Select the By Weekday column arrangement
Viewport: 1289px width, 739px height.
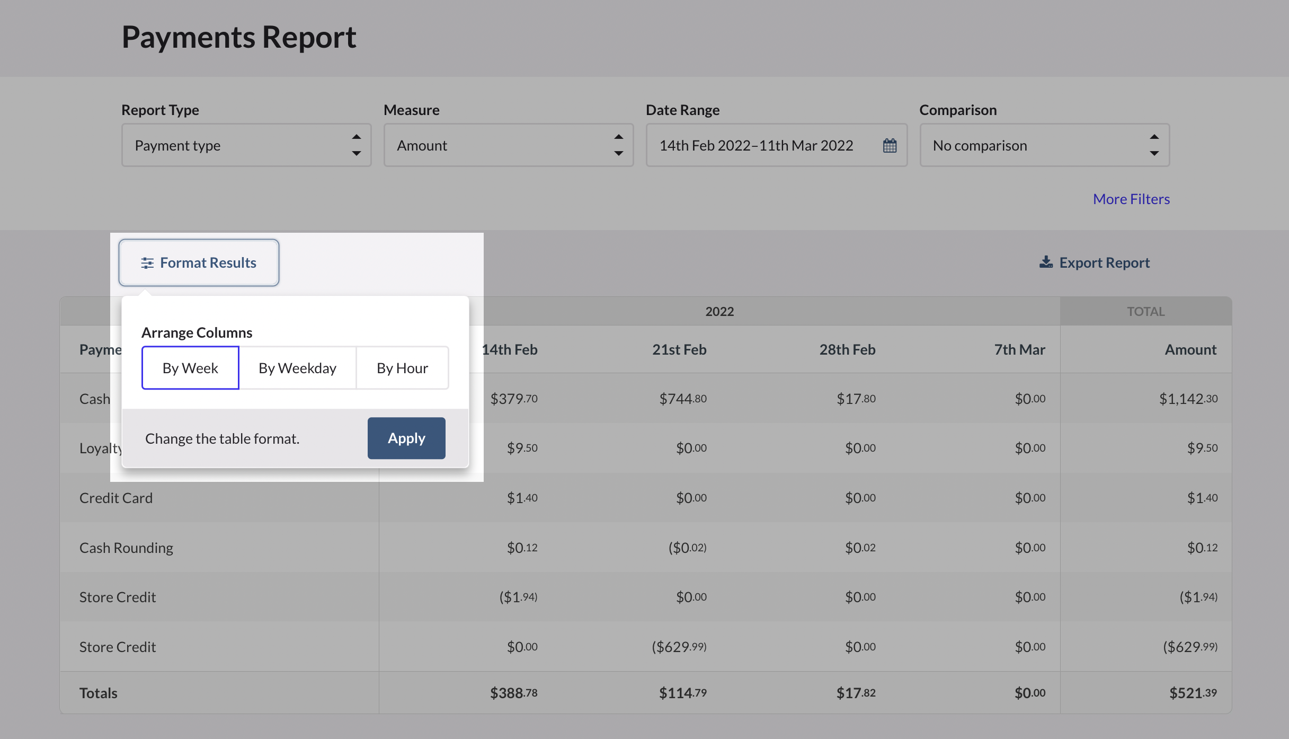(297, 368)
